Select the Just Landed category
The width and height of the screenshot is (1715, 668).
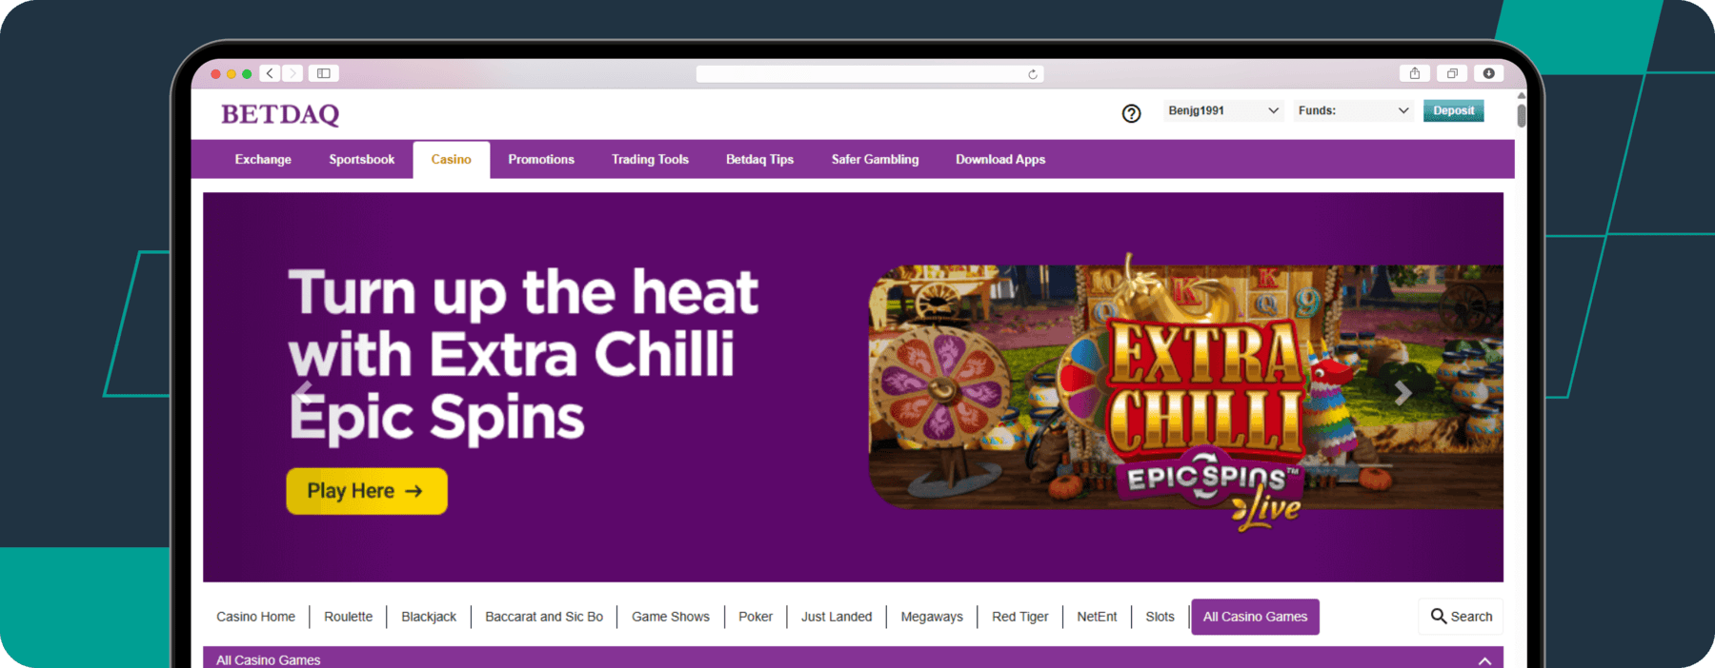837,617
